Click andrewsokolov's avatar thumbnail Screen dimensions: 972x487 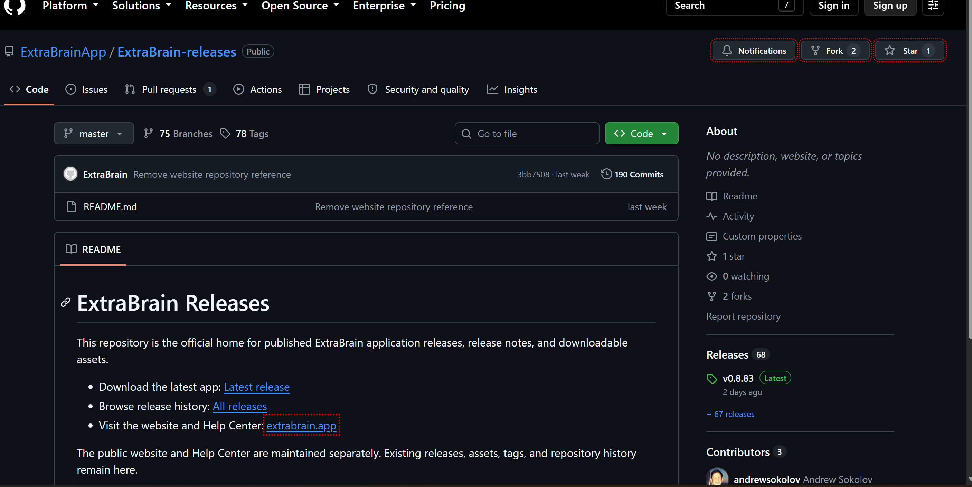pyautogui.click(x=717, y=477)
